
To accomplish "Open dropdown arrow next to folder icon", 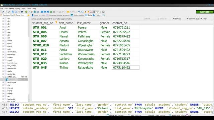I will [71, 12].
